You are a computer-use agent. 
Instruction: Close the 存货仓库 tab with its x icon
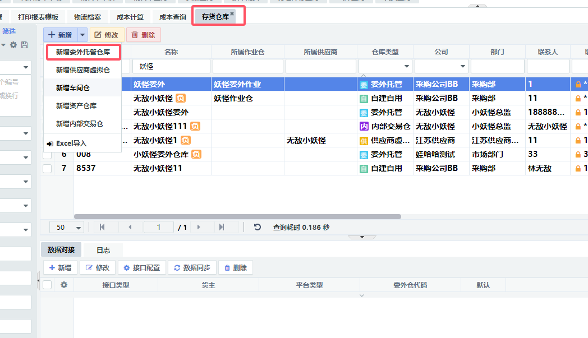(232, 13)
